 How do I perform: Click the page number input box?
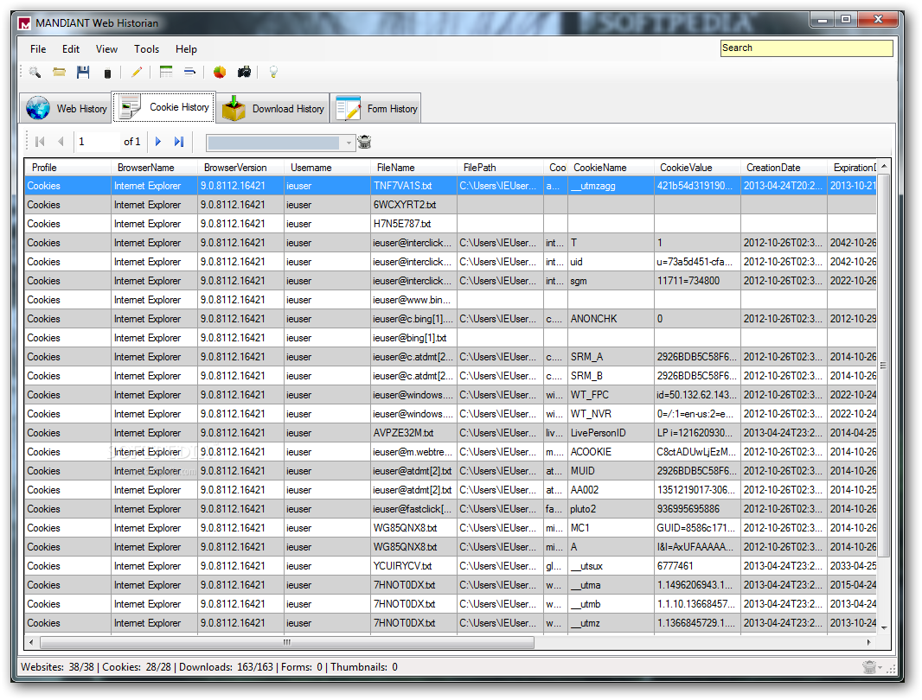(x=97, y=142)
